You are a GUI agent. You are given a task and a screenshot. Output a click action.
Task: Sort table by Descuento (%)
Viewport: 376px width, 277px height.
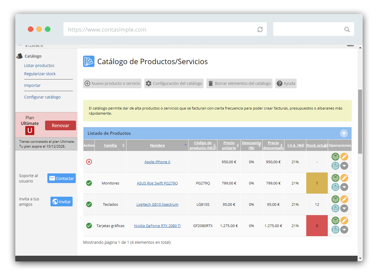coord(251,145)
